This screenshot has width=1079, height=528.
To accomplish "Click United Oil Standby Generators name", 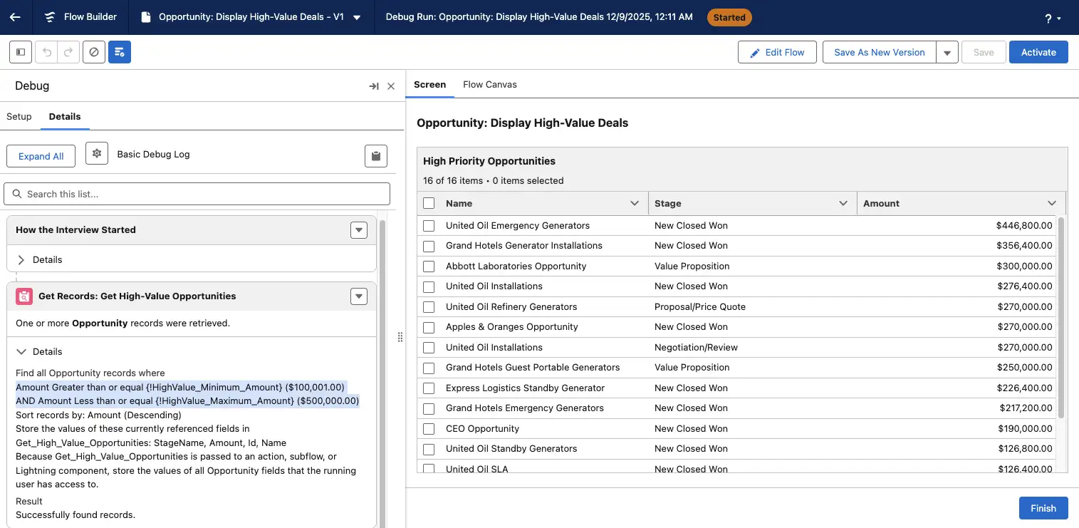I will 511,448.
